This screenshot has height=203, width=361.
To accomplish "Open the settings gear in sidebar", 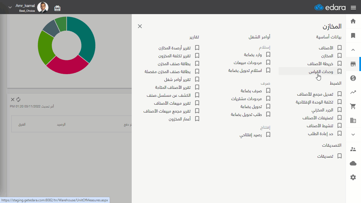I will point(353,177).
